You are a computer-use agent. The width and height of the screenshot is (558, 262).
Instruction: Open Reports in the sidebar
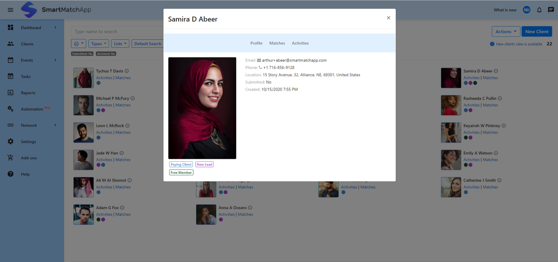28,93
